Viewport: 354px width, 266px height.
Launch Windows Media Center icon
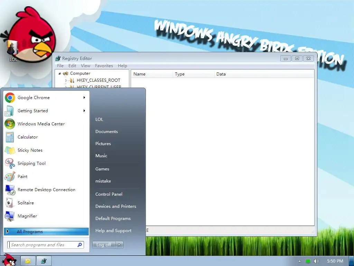coord(10,124)
